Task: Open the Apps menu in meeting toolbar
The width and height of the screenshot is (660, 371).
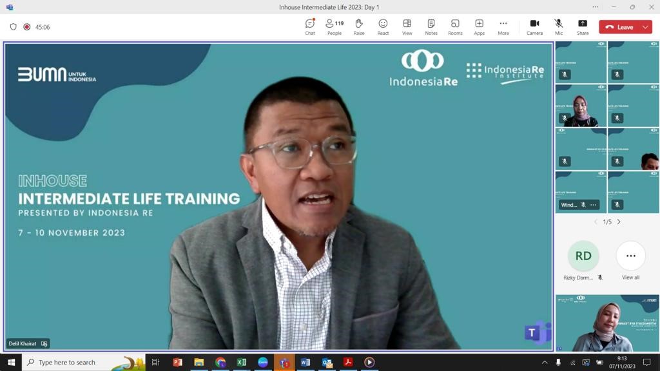Action: (x=479, y=27)
